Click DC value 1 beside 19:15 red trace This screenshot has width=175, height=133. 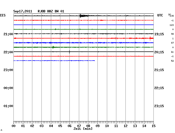[173, 38]
